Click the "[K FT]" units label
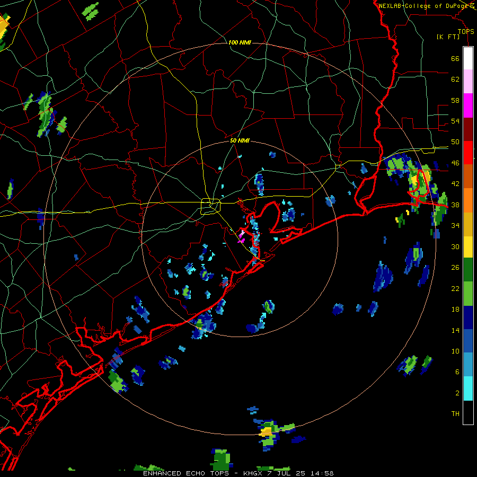This screenshot has width=477, height=477. (448, 37)
